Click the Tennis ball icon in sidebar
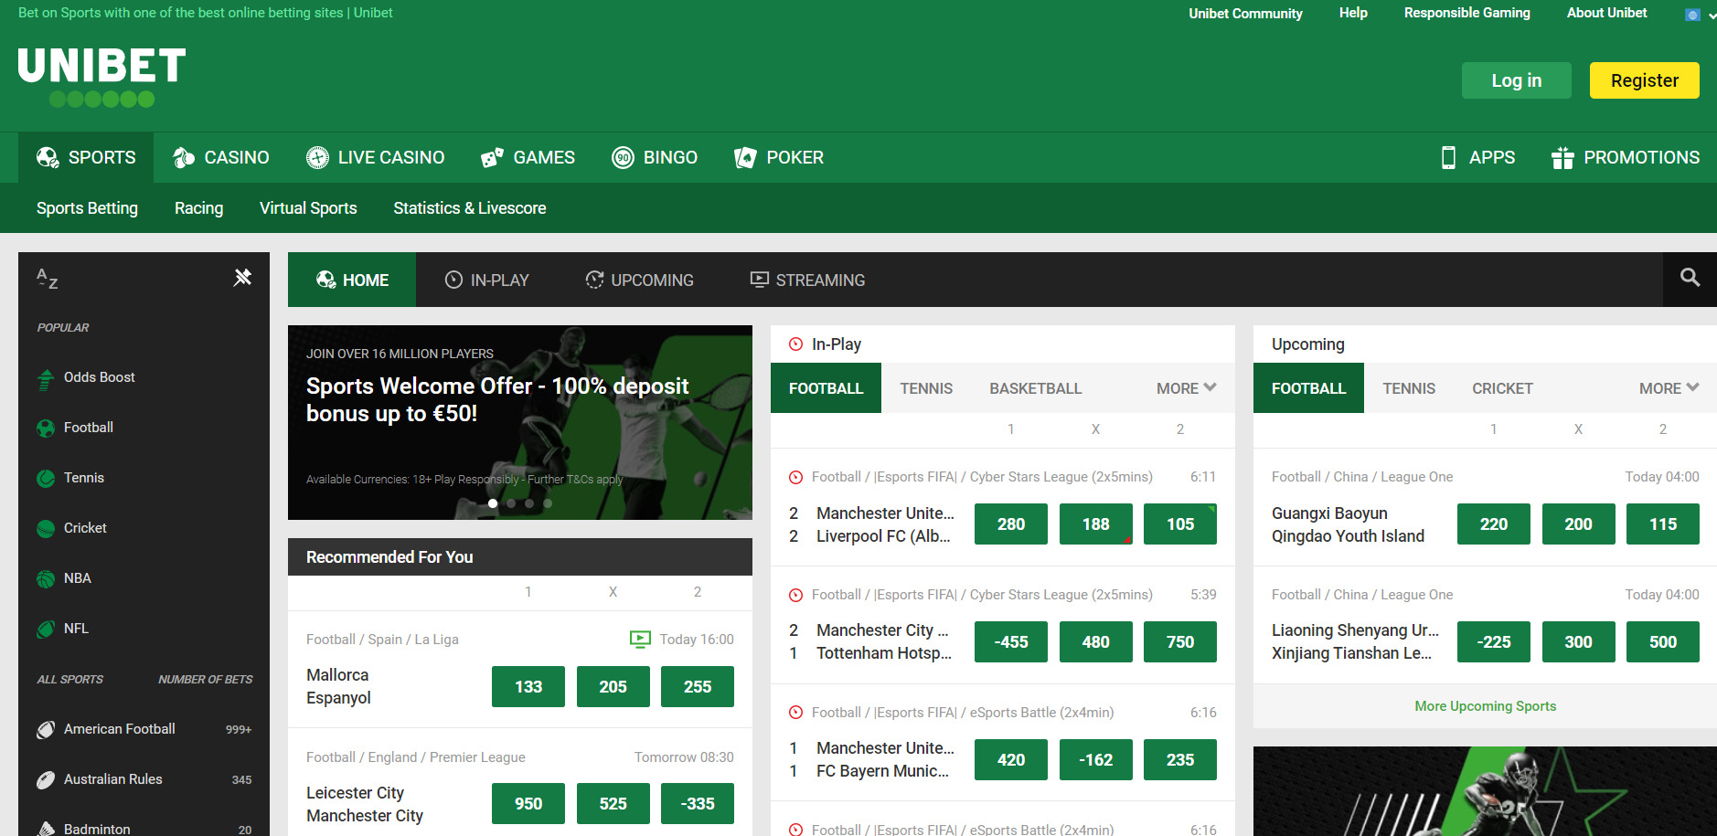Screen dimensions: 1717x836 tap(46, 478)
